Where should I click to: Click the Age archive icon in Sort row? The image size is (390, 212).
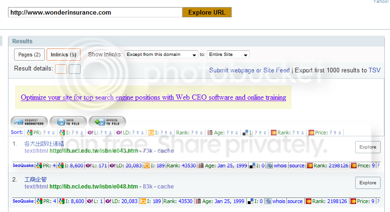210,133
